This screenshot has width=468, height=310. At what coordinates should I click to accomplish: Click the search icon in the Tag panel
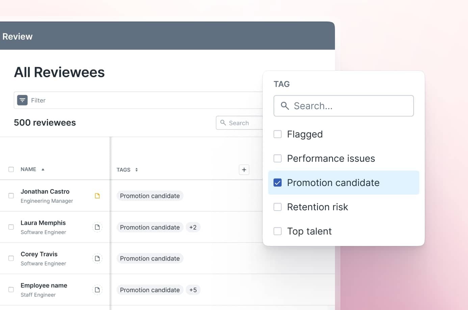285,106
